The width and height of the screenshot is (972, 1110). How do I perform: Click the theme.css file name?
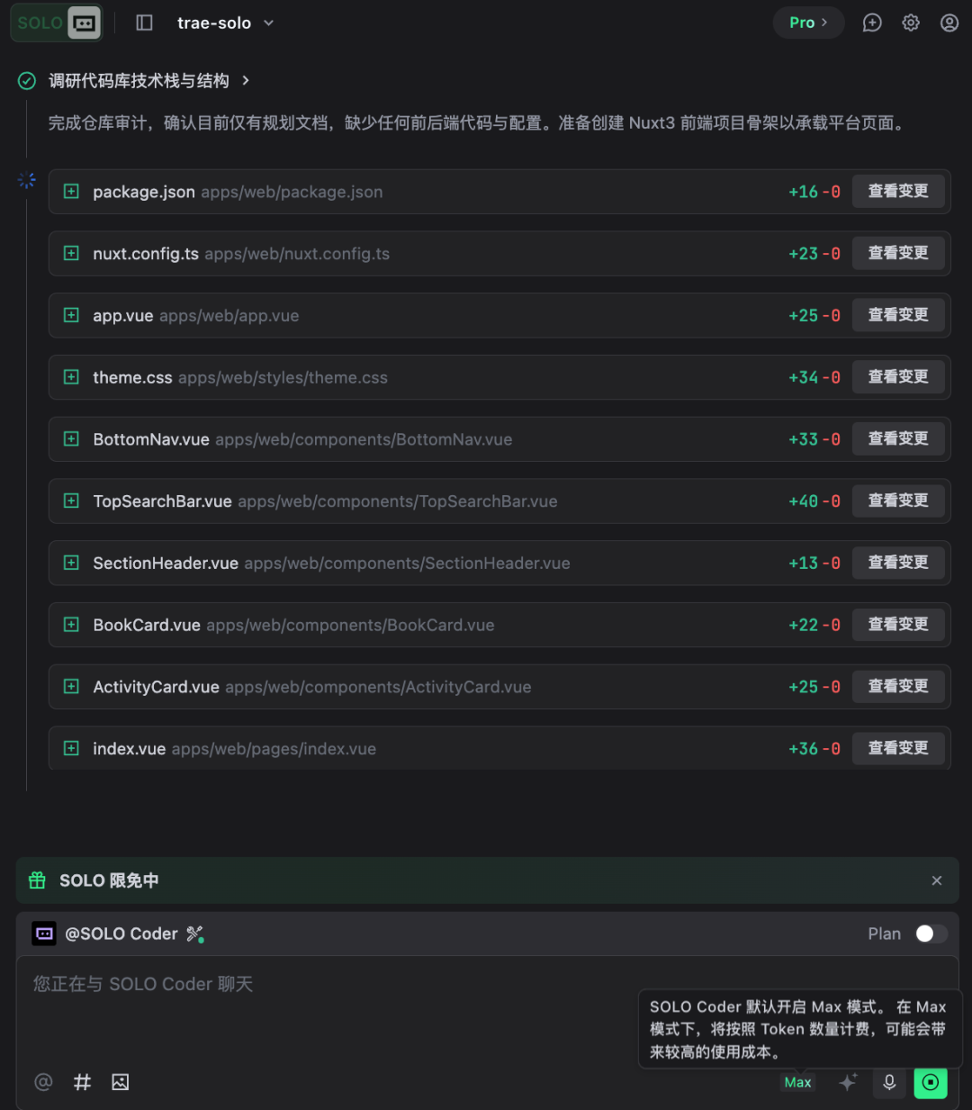click(x=132, y=377)
